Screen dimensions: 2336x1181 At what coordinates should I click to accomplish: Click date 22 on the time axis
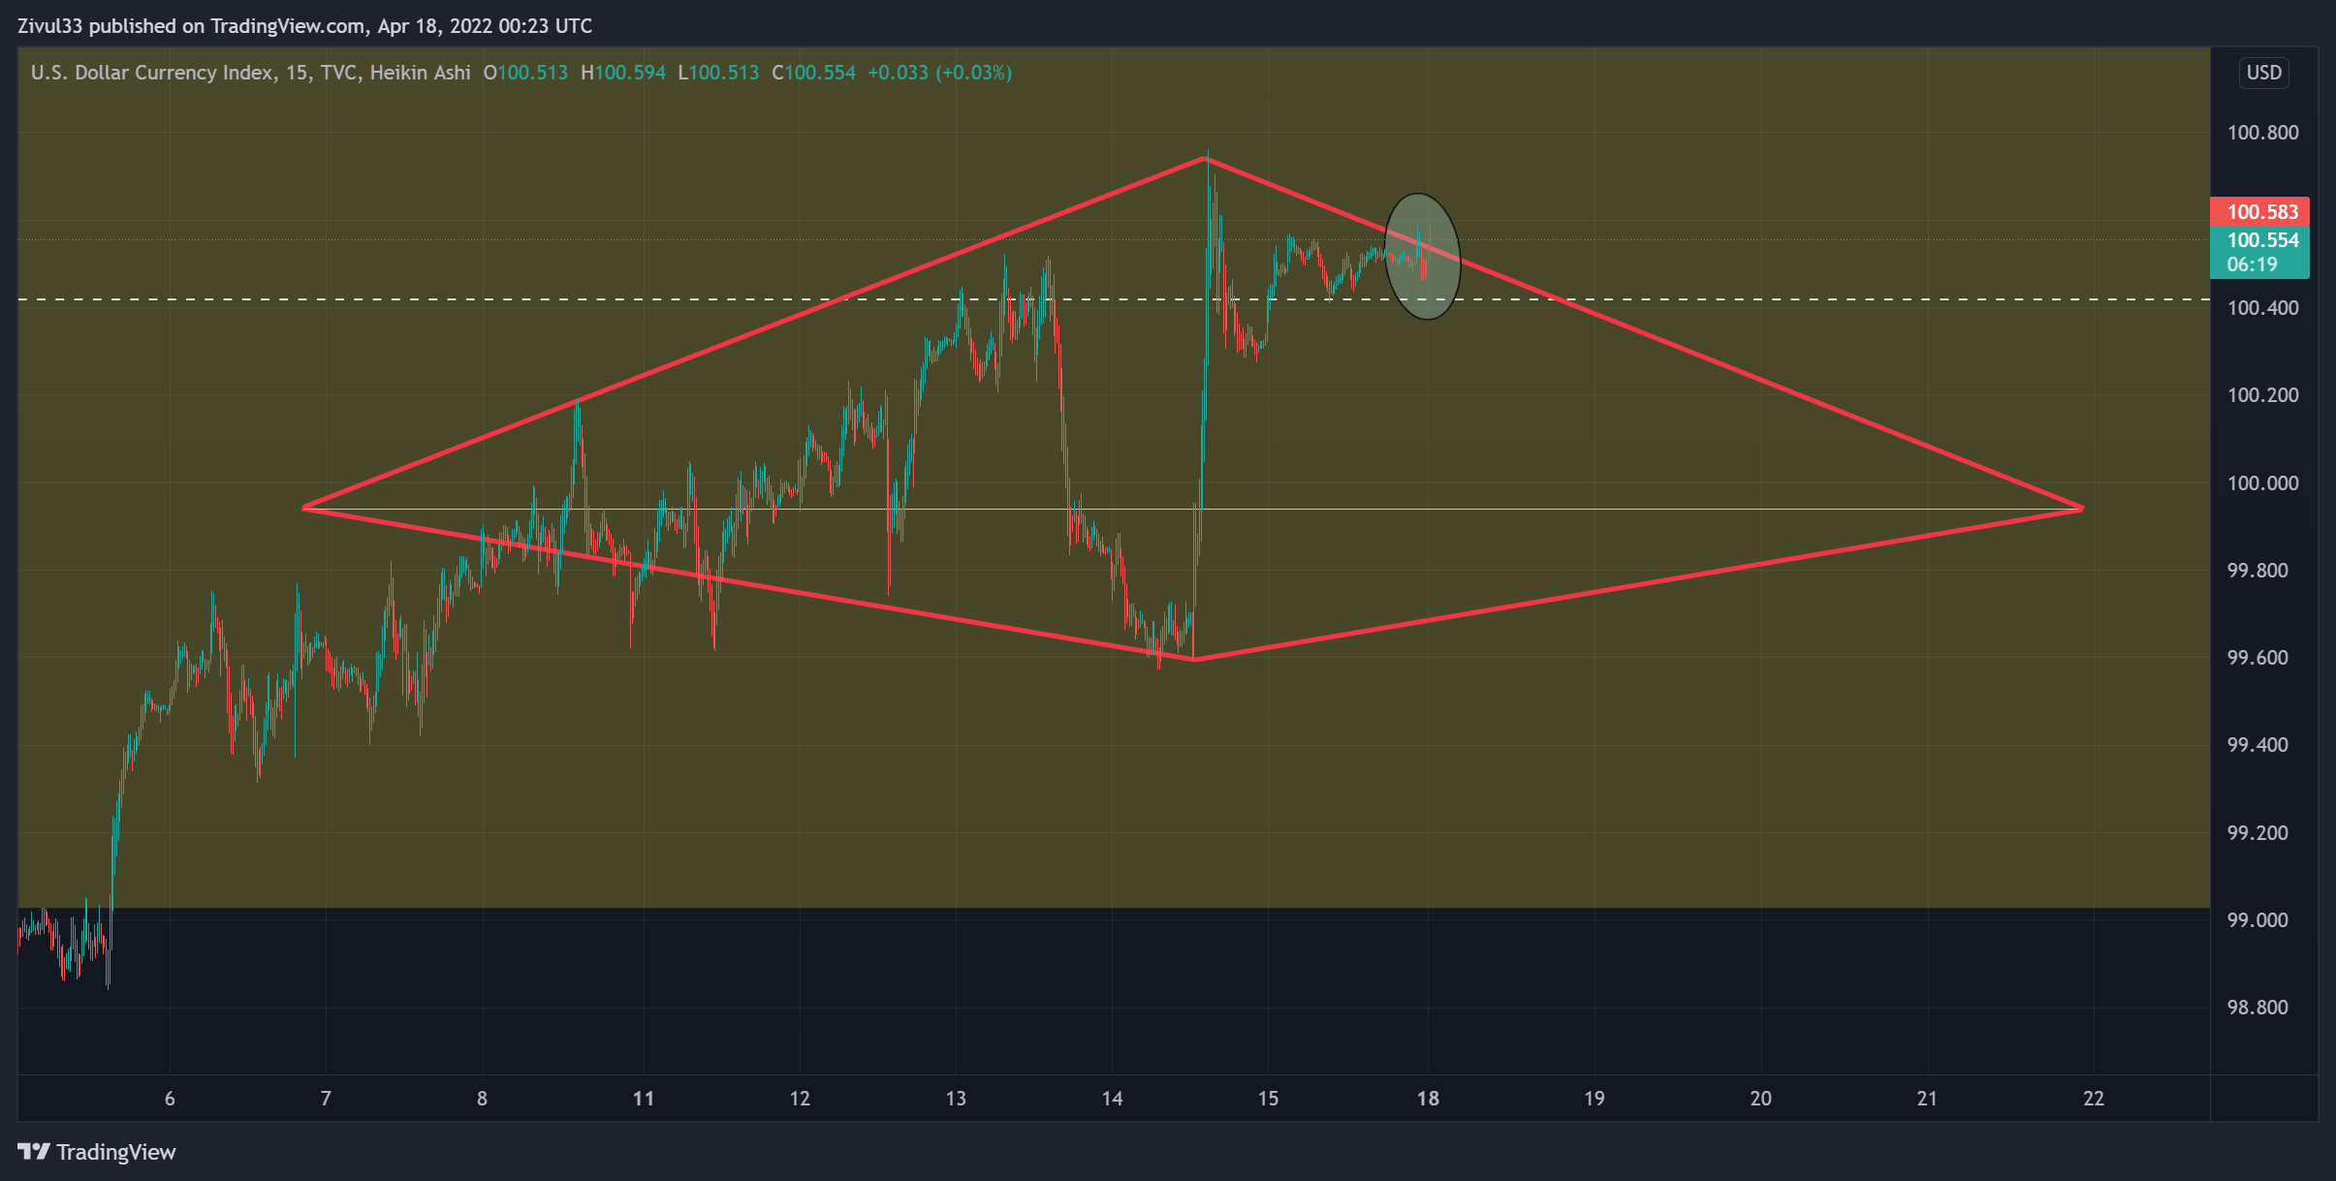point(2094,1099)
